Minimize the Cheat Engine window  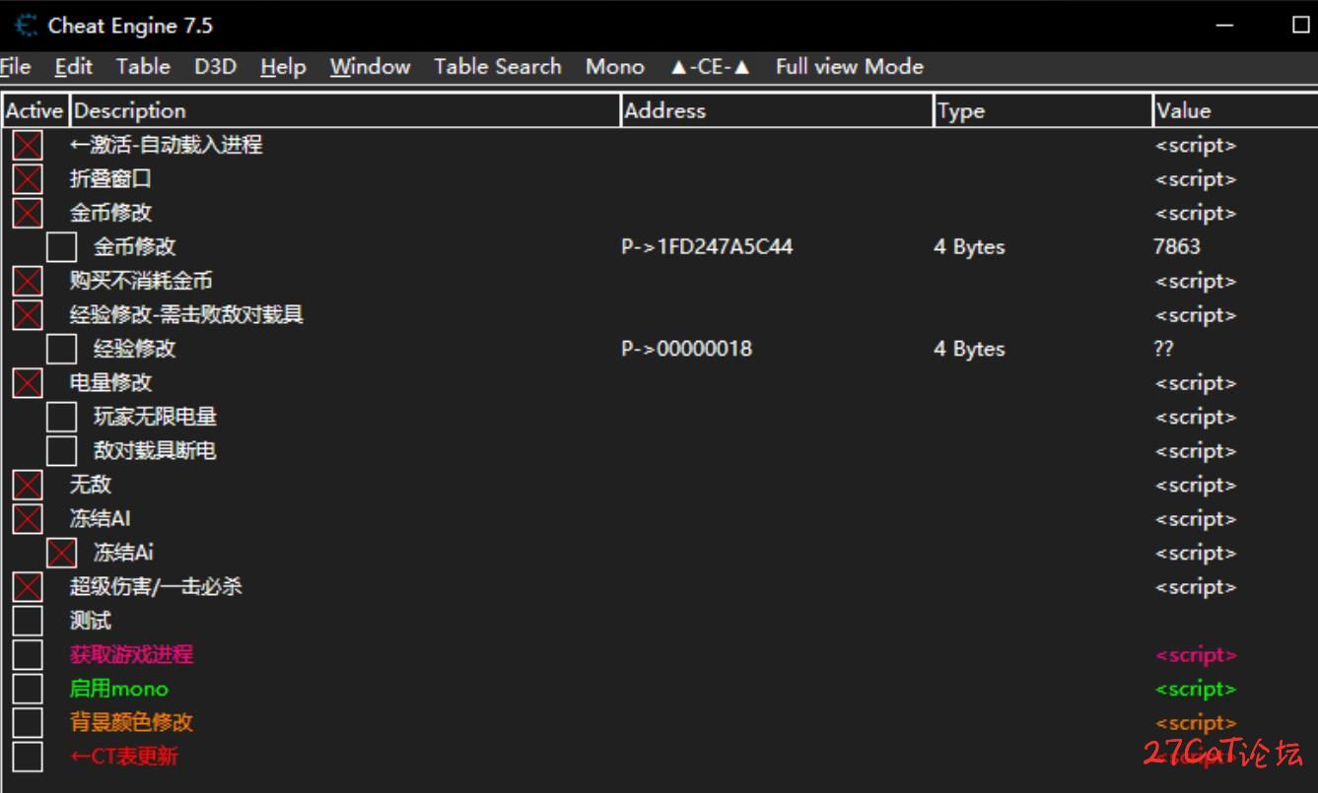(1224, 26)
